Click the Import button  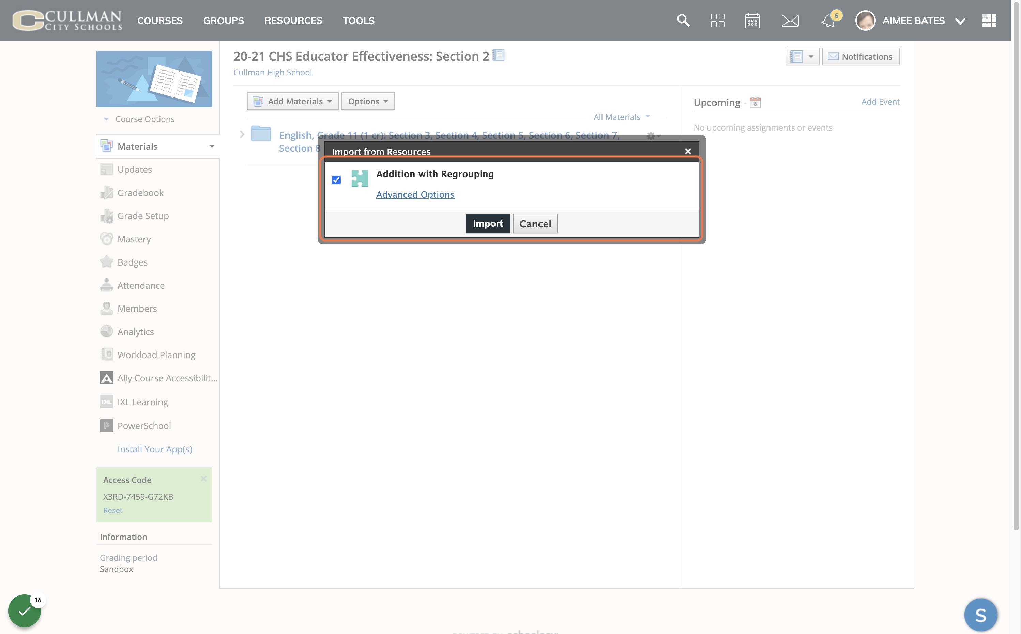(x=488, y=224)
